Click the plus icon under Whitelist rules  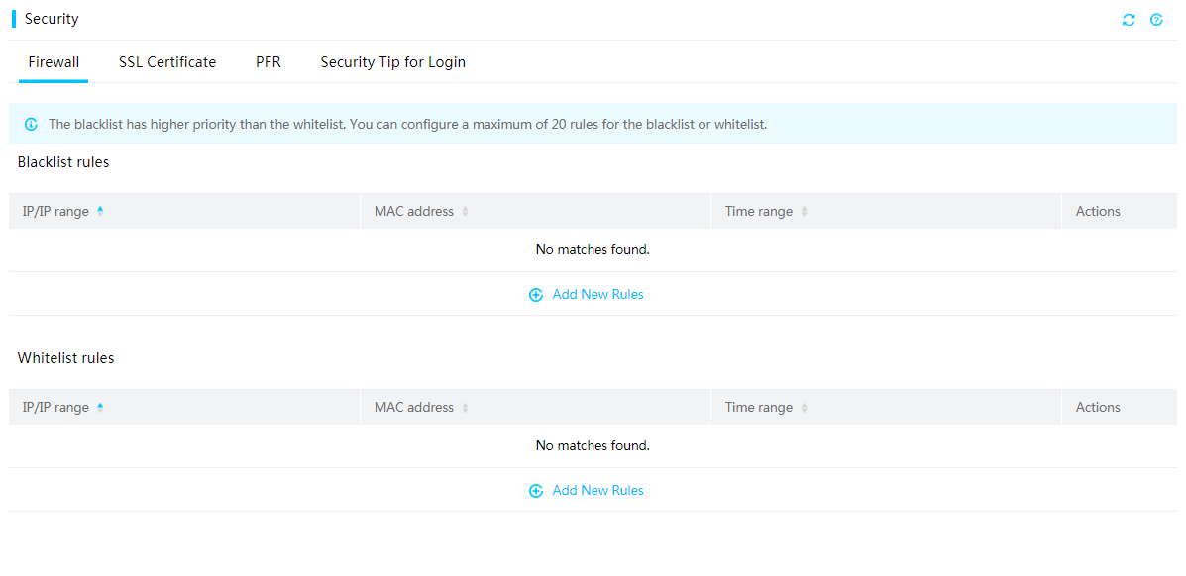pyautogui.click(x=535, y=491)
